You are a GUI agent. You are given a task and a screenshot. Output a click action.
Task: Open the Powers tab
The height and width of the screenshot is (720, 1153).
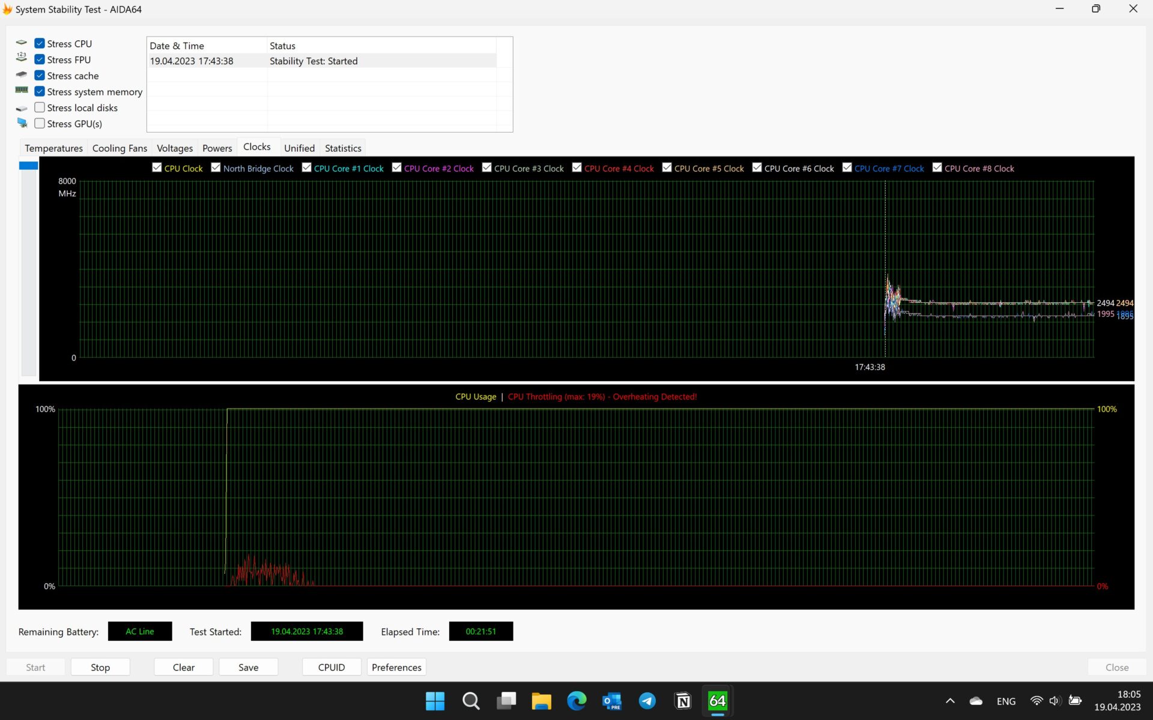pos(217,148)
